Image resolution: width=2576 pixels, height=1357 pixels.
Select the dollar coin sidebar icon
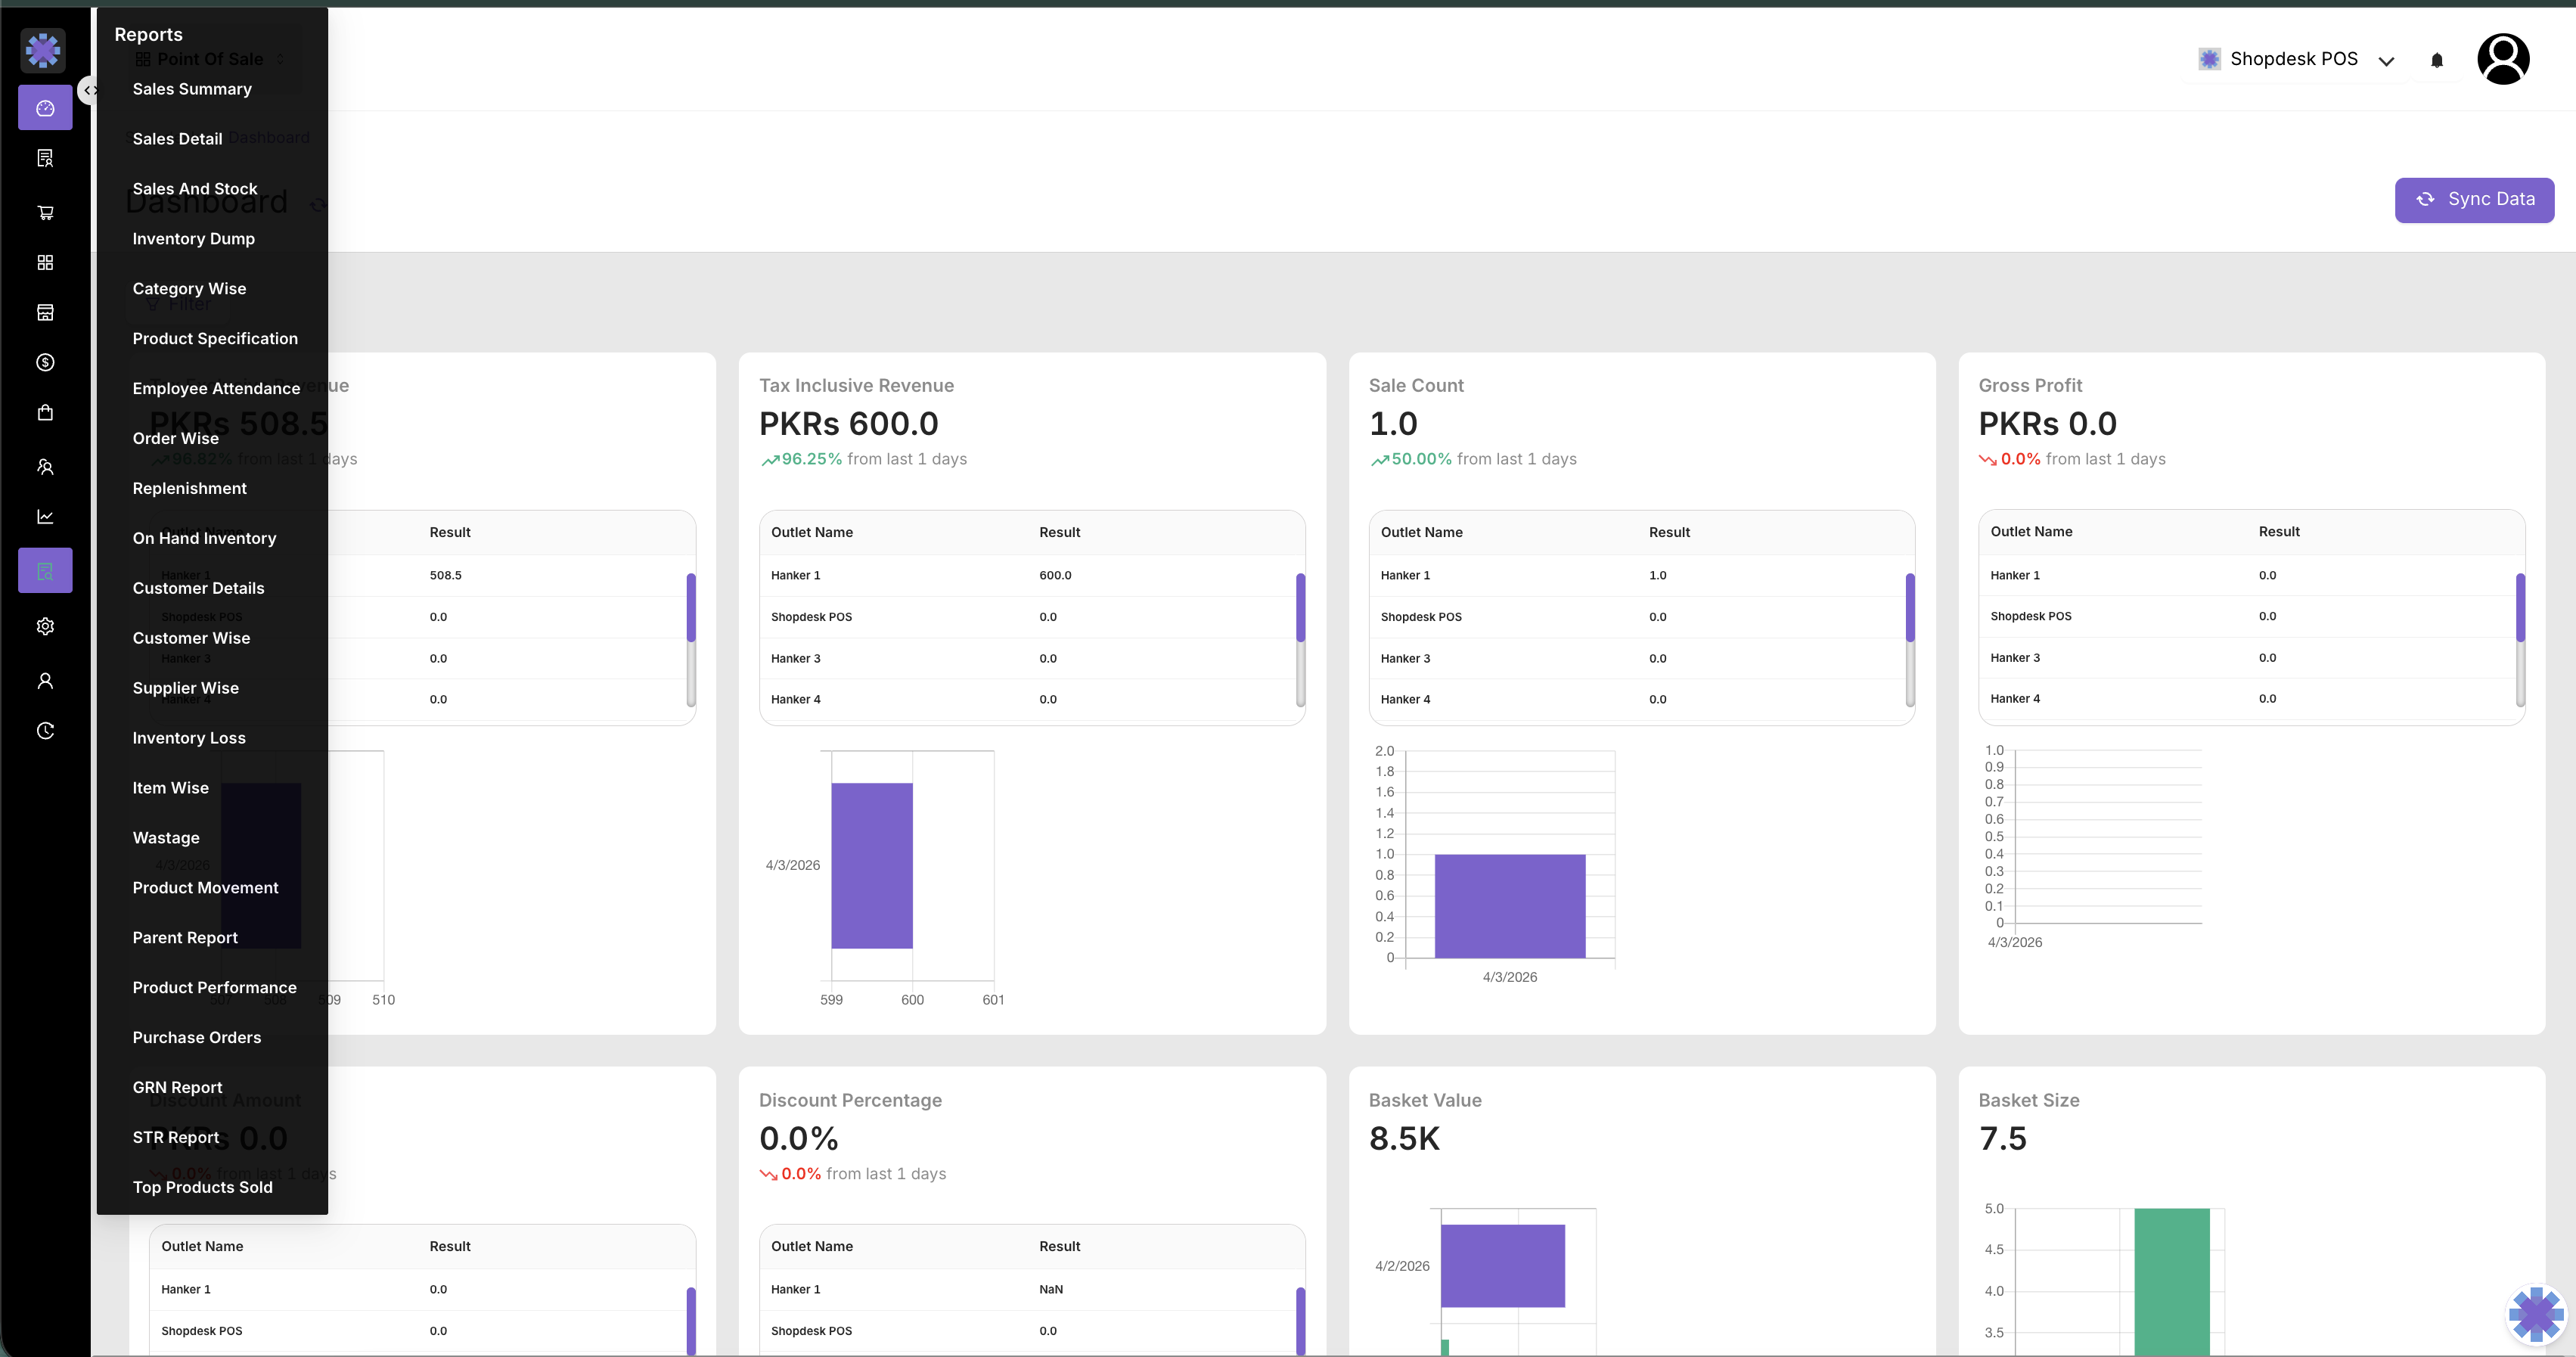(45, 362)
